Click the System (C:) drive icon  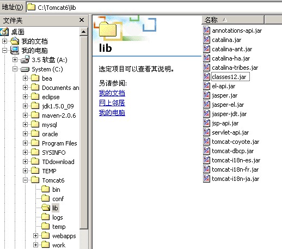[25, 69]
